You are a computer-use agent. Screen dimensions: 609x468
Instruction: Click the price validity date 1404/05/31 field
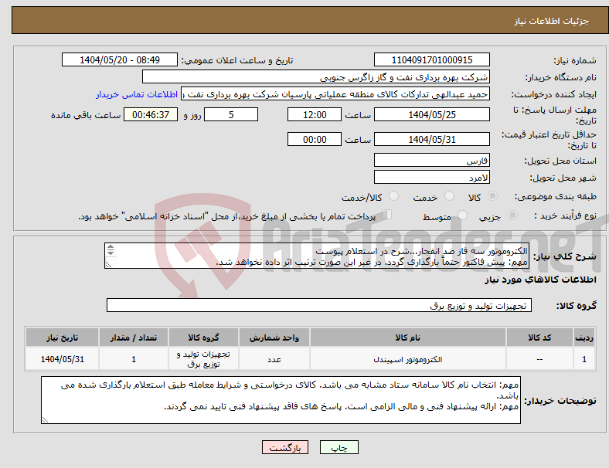431,139
